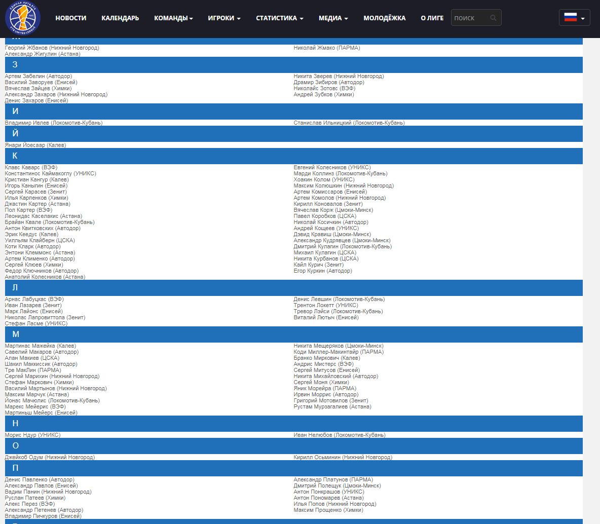Screen dimensions: 600x524
Task: Open Павел Коробков (ЦСКА) profile
Action: tap(325, 216)
